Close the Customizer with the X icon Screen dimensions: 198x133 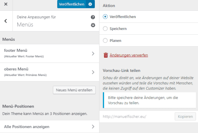coord(6,4)
